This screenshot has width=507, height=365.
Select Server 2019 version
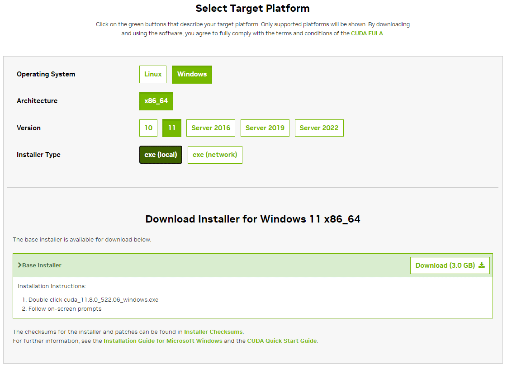click(265, 128)
